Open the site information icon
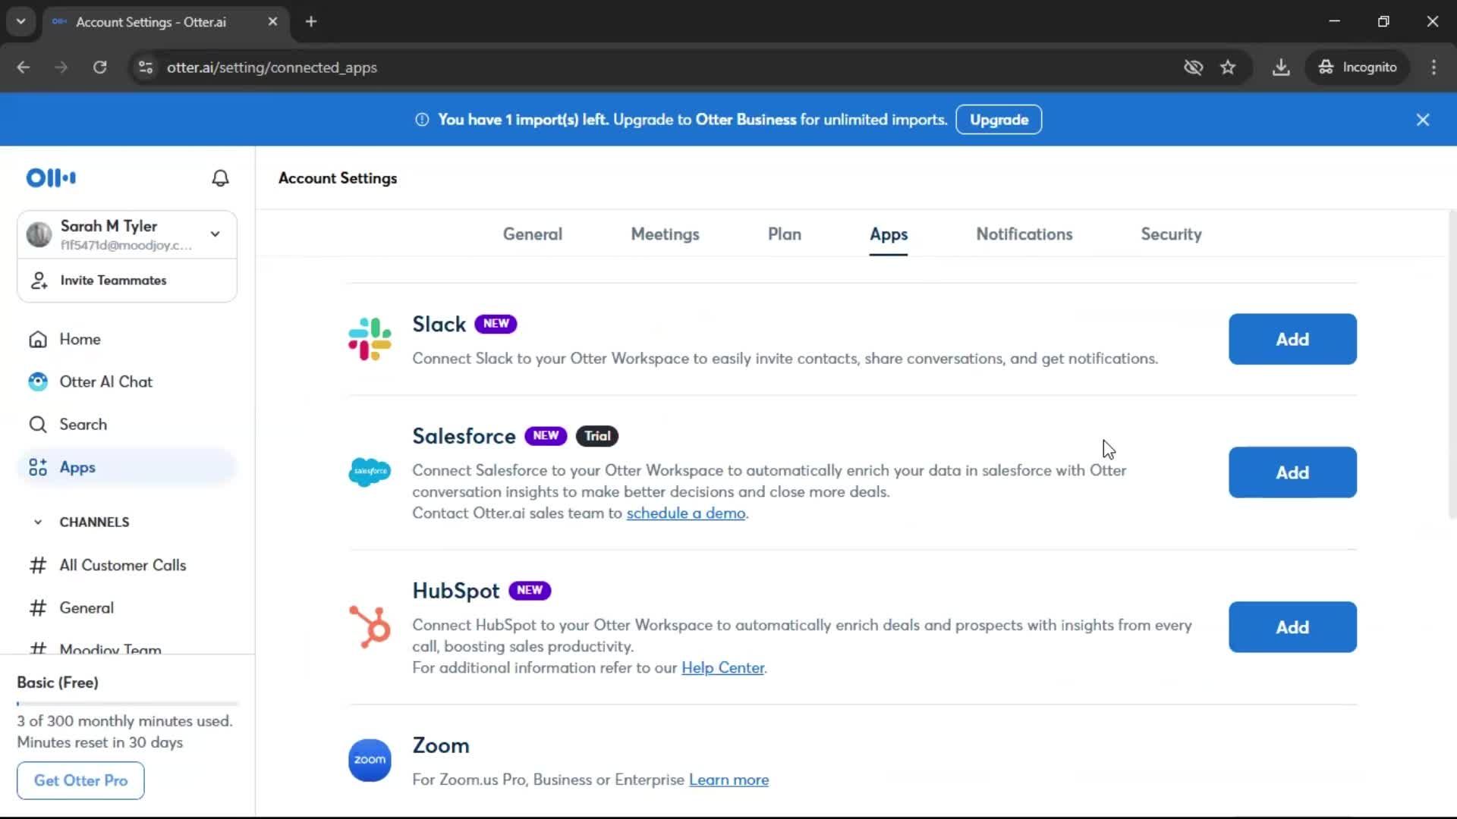Viewport: 1457px width, 819px height. tap(146, 67)
